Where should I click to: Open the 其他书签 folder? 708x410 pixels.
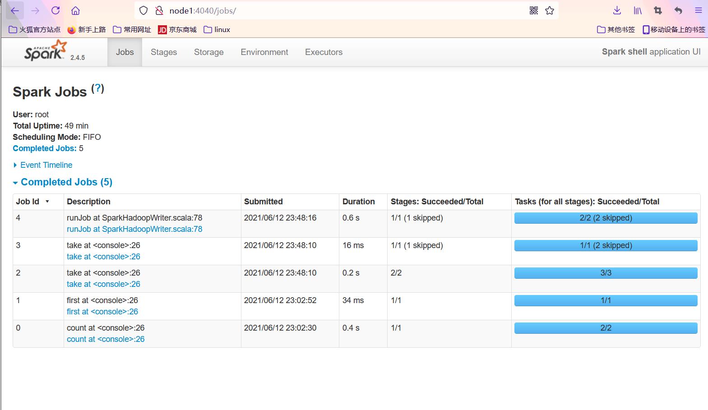(x=616, y=29)
